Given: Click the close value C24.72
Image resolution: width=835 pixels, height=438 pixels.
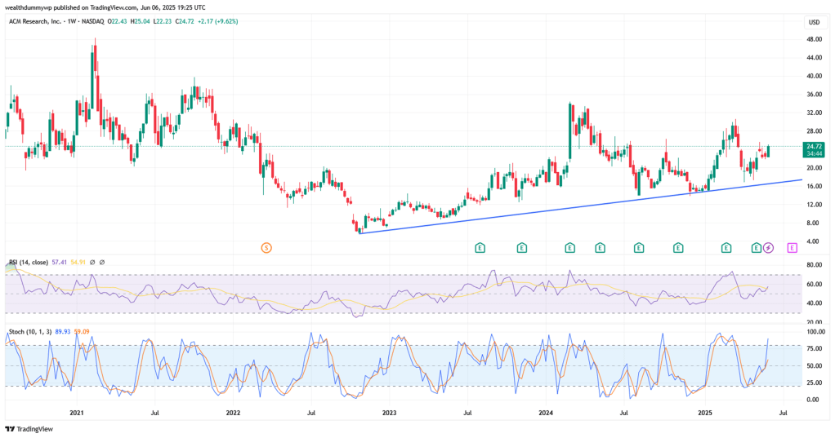Looking at the screenshot, I should (x=185, y=22).
